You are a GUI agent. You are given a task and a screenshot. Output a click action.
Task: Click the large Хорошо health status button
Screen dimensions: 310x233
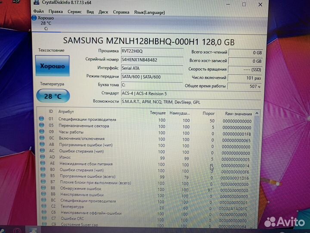[x=53, y=66]
